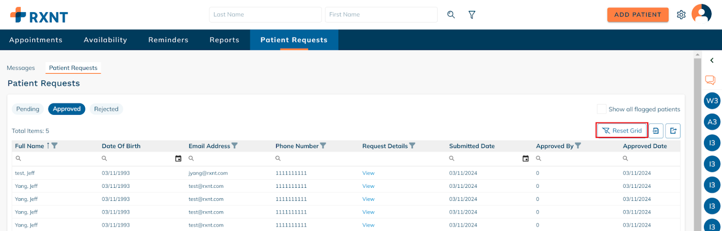Open the Approved By column filter

tap(578, 146)
